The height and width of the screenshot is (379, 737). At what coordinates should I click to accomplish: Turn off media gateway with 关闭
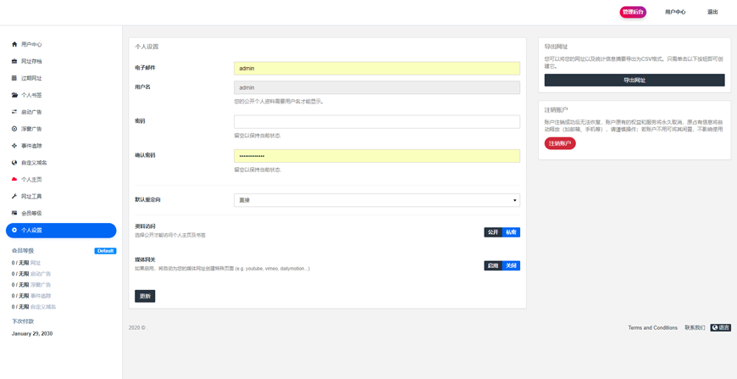(x=511, y=265)
